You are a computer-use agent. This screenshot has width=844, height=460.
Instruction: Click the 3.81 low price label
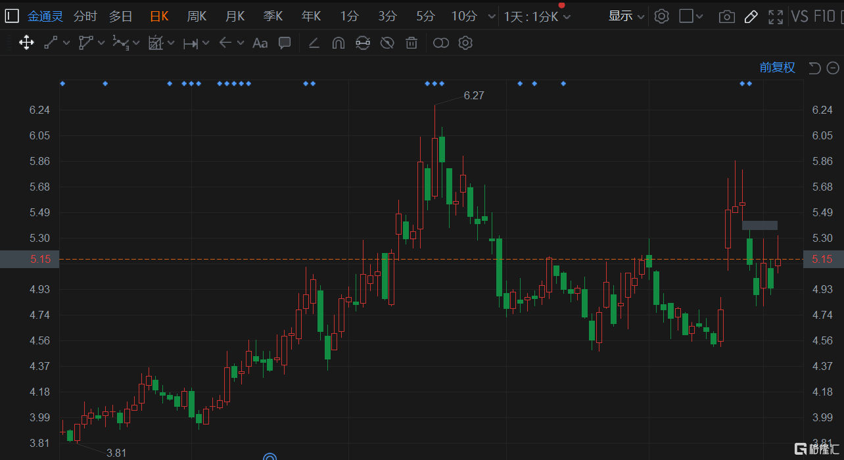click(x=116, y=453)
